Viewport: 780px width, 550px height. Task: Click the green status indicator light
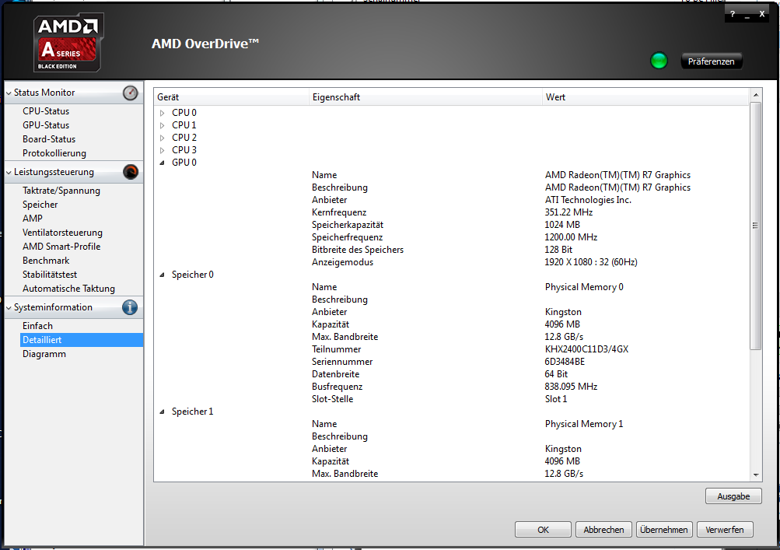tap(659, 61)
